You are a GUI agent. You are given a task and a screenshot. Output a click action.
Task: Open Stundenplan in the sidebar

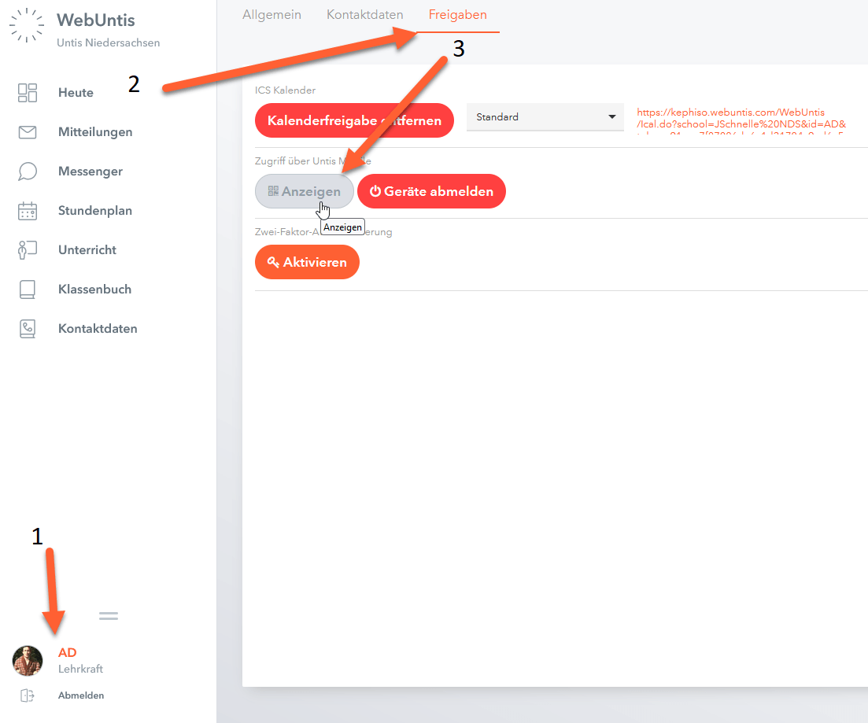click(x=95, y=210)
